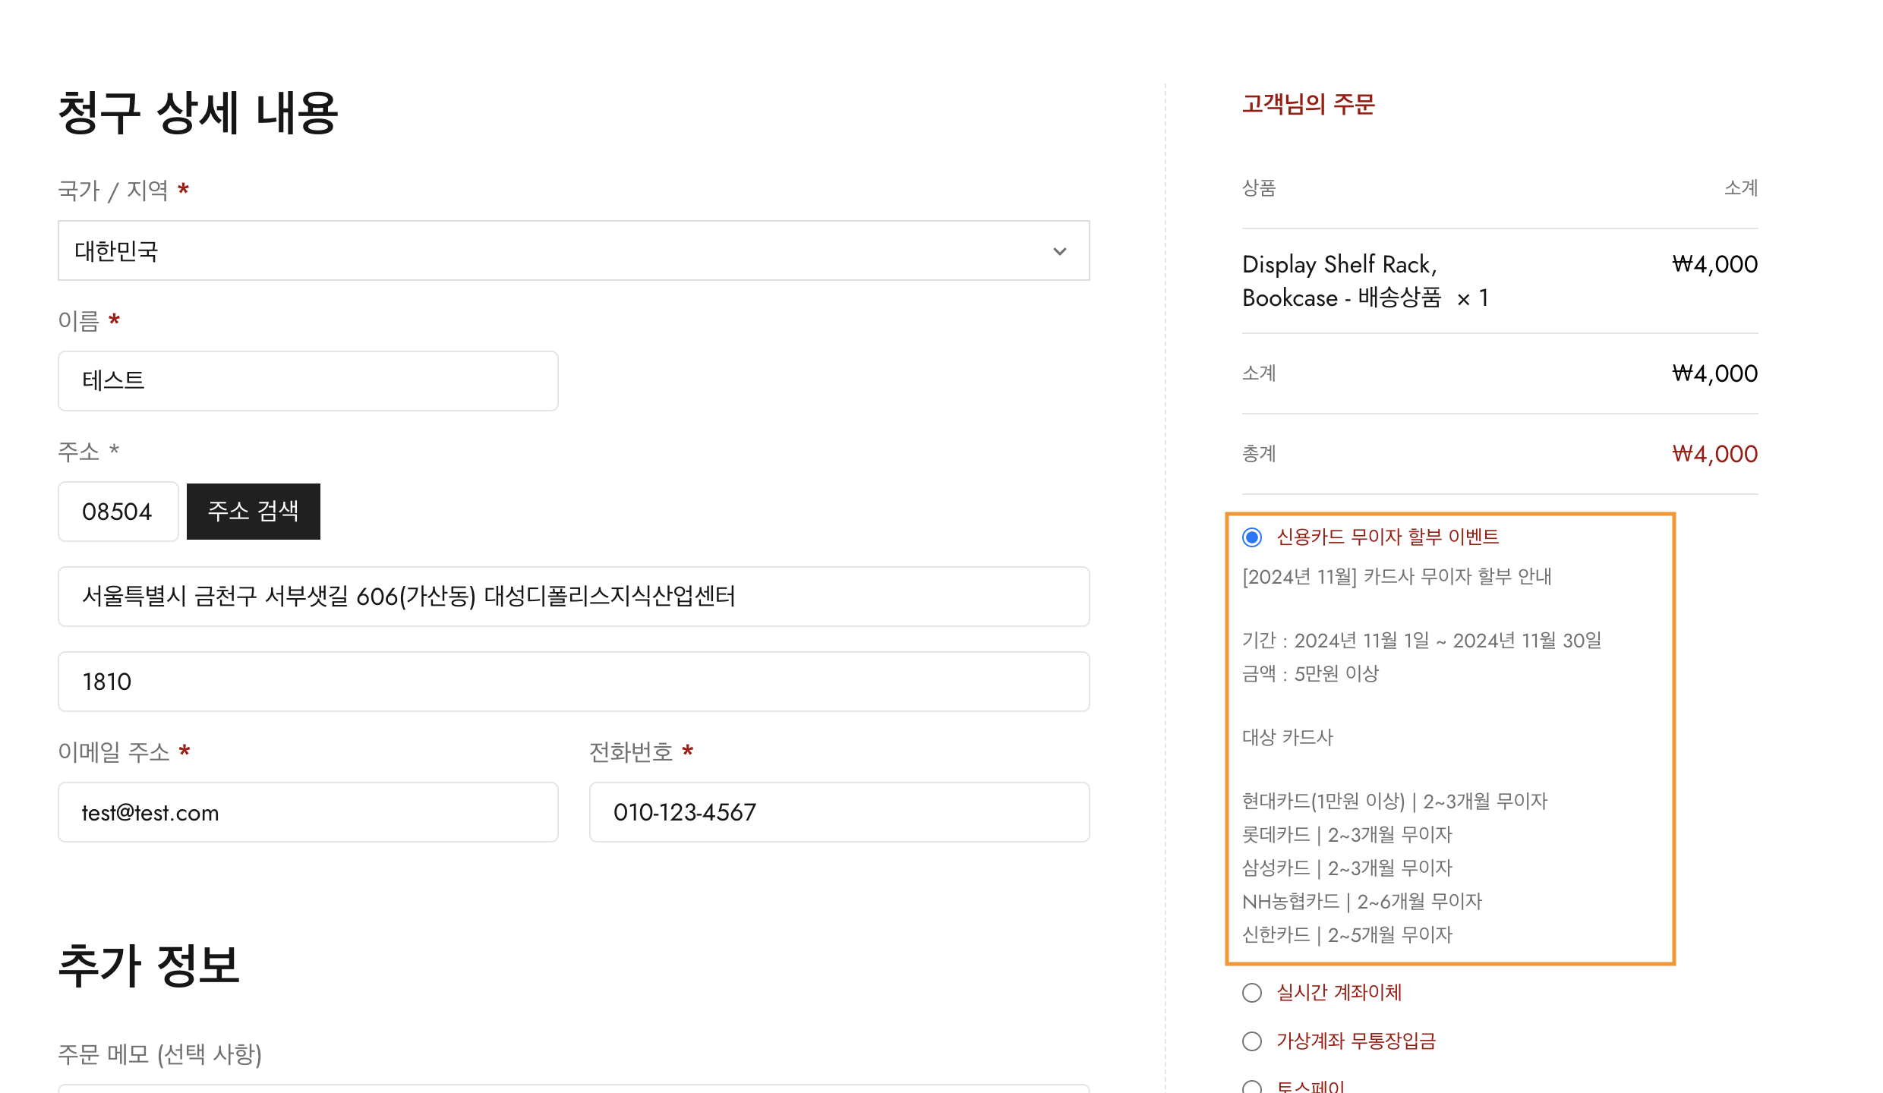Expand the 대한민국 selection list

click(x=573, y=250)
